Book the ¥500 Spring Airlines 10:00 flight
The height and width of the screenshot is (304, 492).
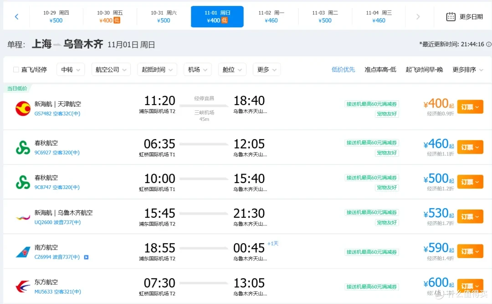tap(470, 182)
